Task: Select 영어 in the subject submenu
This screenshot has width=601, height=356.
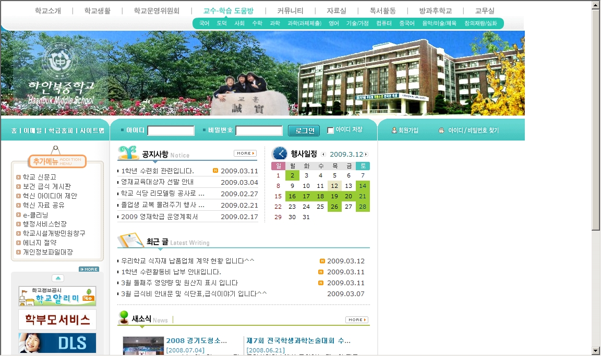Action: tap(333, 23)
